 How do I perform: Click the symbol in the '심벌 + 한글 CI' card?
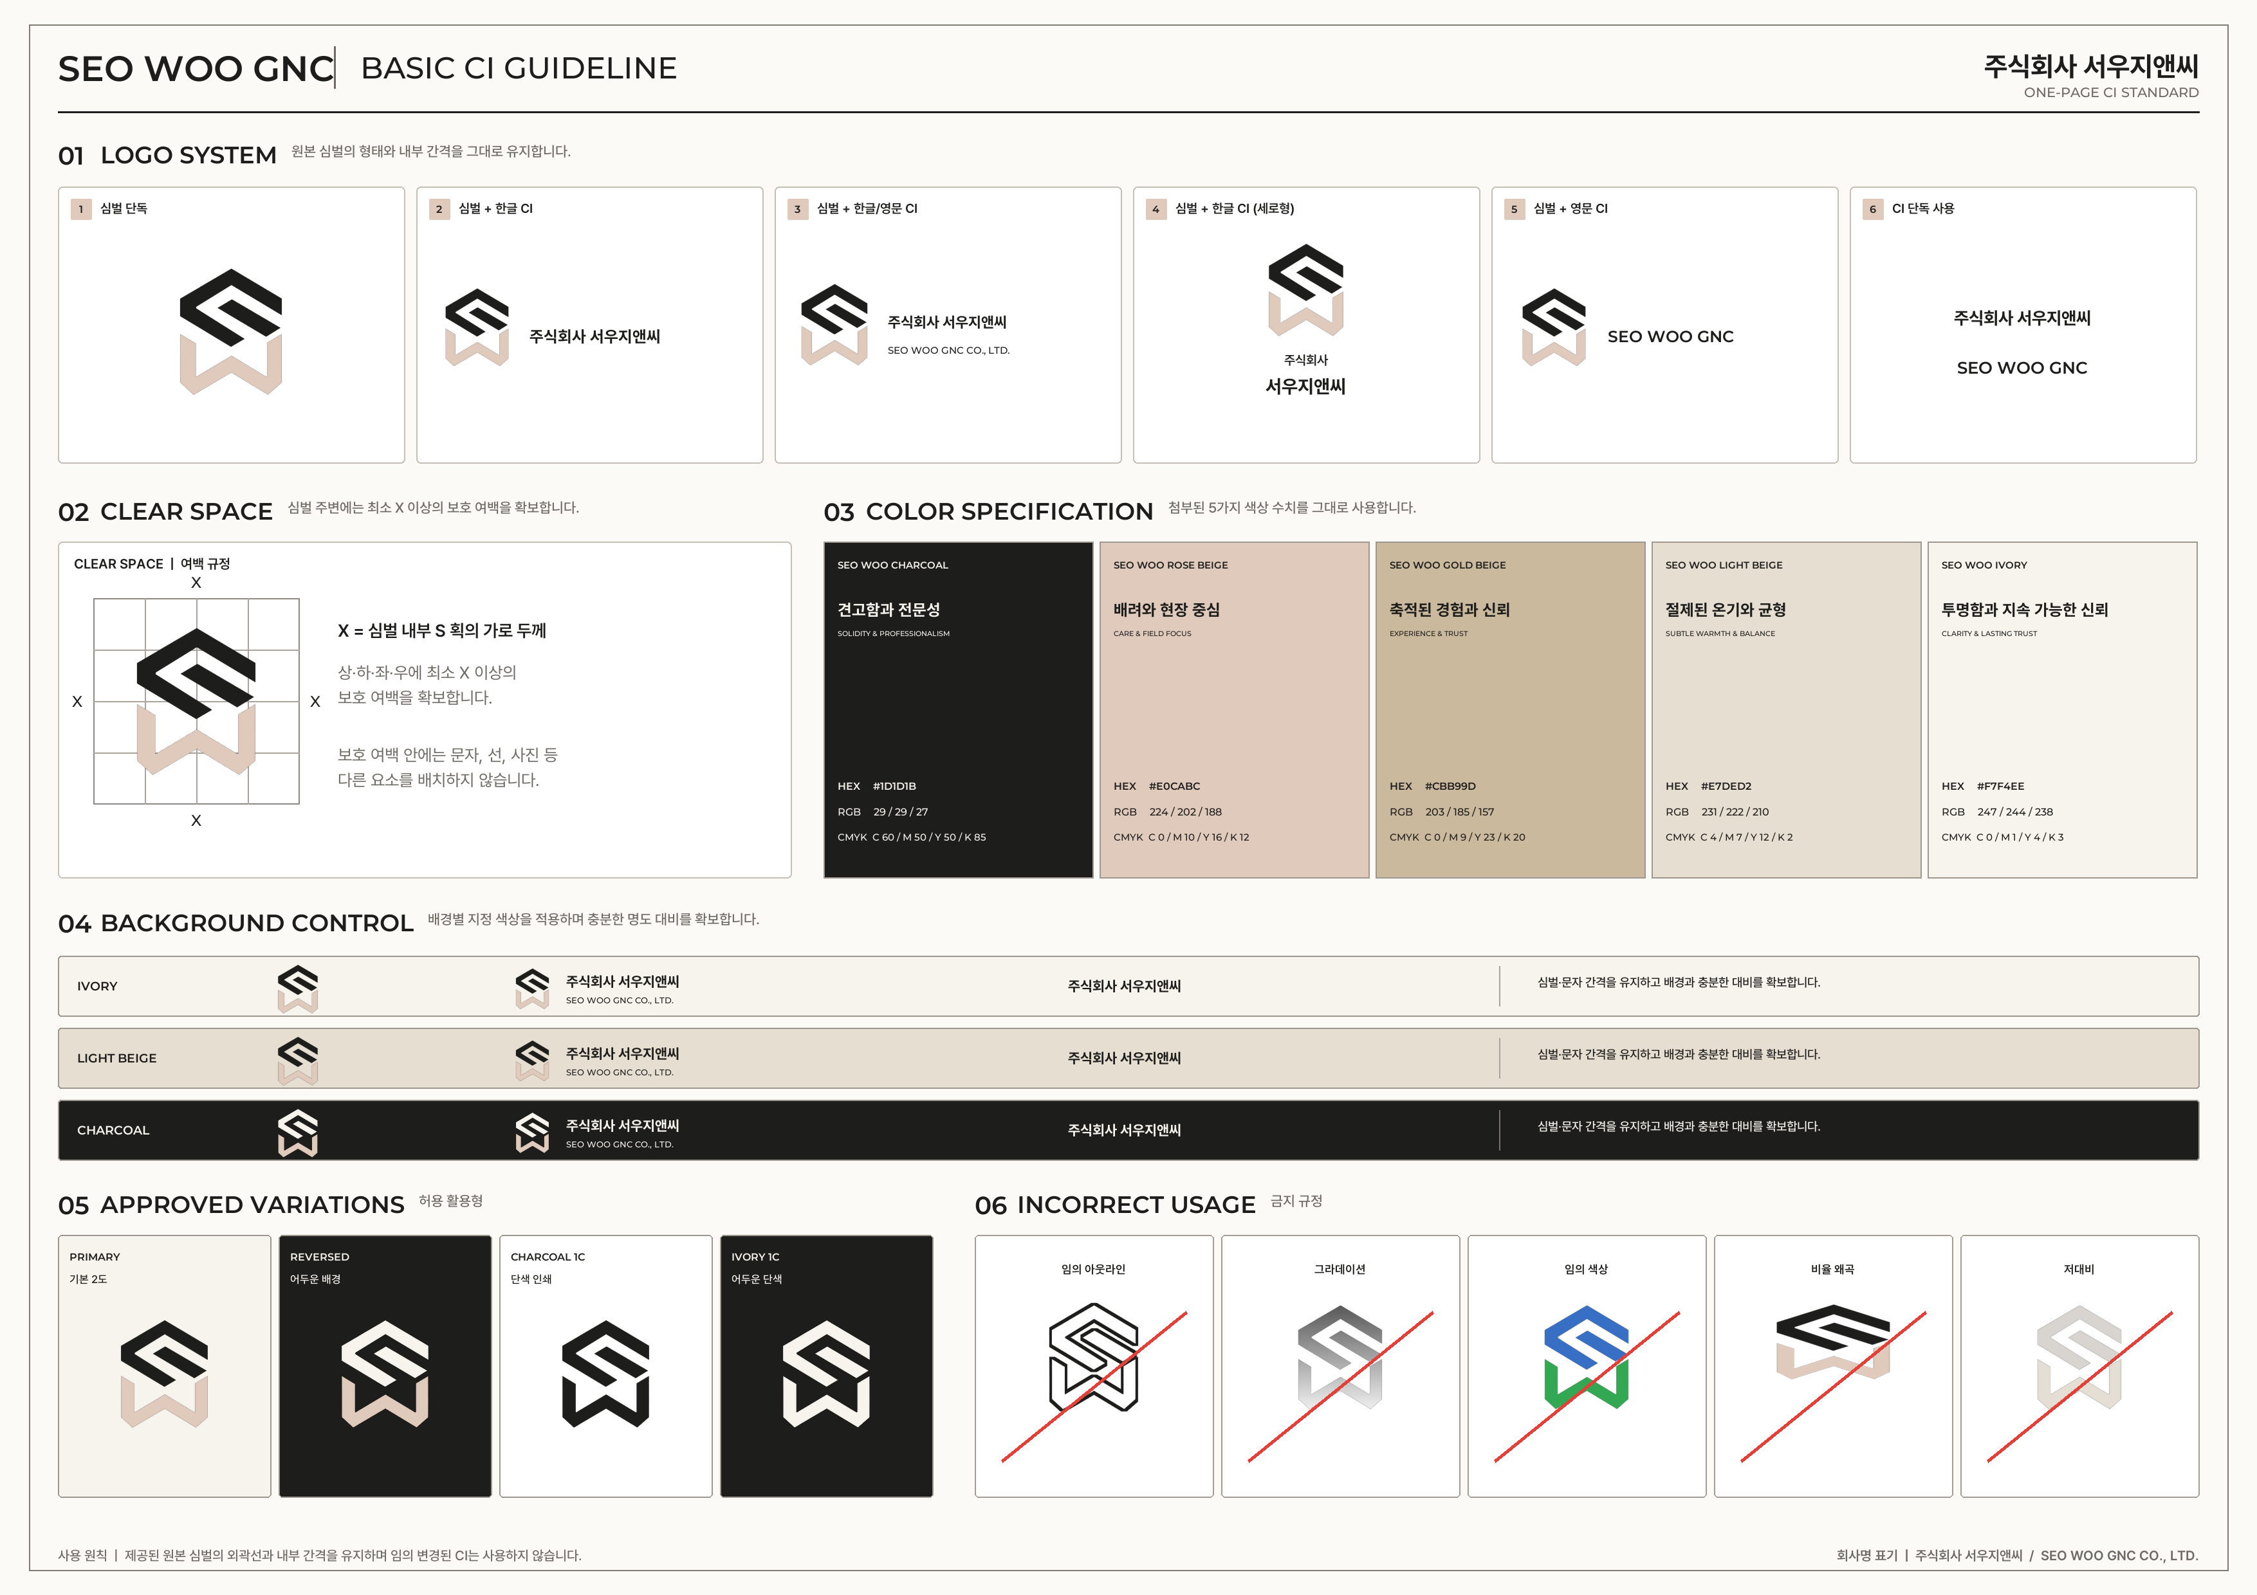click(477, 327)
